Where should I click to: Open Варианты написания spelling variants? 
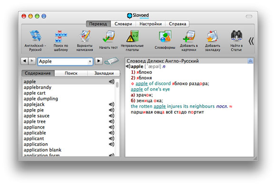coord(85,41)
